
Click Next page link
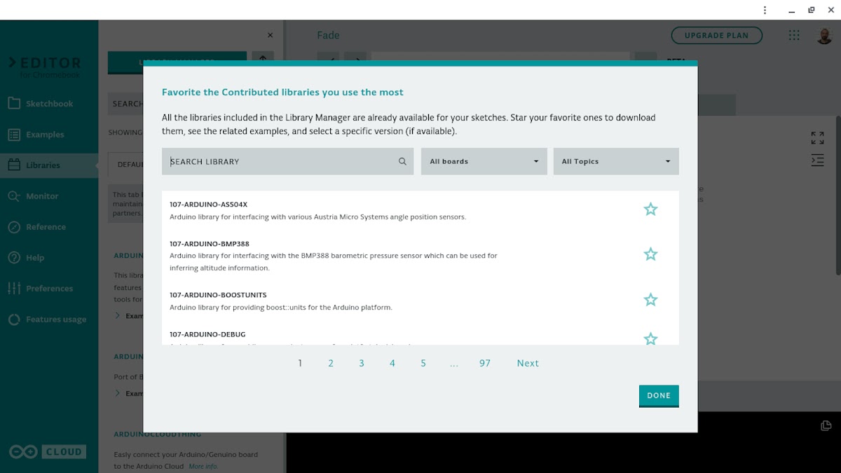pyautogui.click(x=528, y=364)
